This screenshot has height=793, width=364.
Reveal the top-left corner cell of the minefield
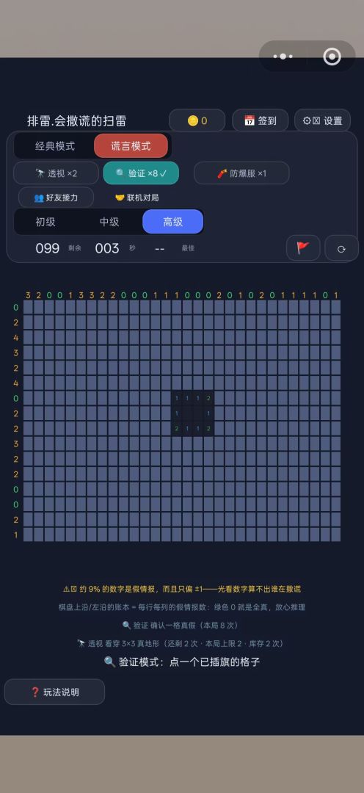click(28, 307)
